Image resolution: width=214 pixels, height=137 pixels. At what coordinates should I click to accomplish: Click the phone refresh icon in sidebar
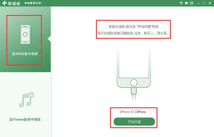coord(25,34)
